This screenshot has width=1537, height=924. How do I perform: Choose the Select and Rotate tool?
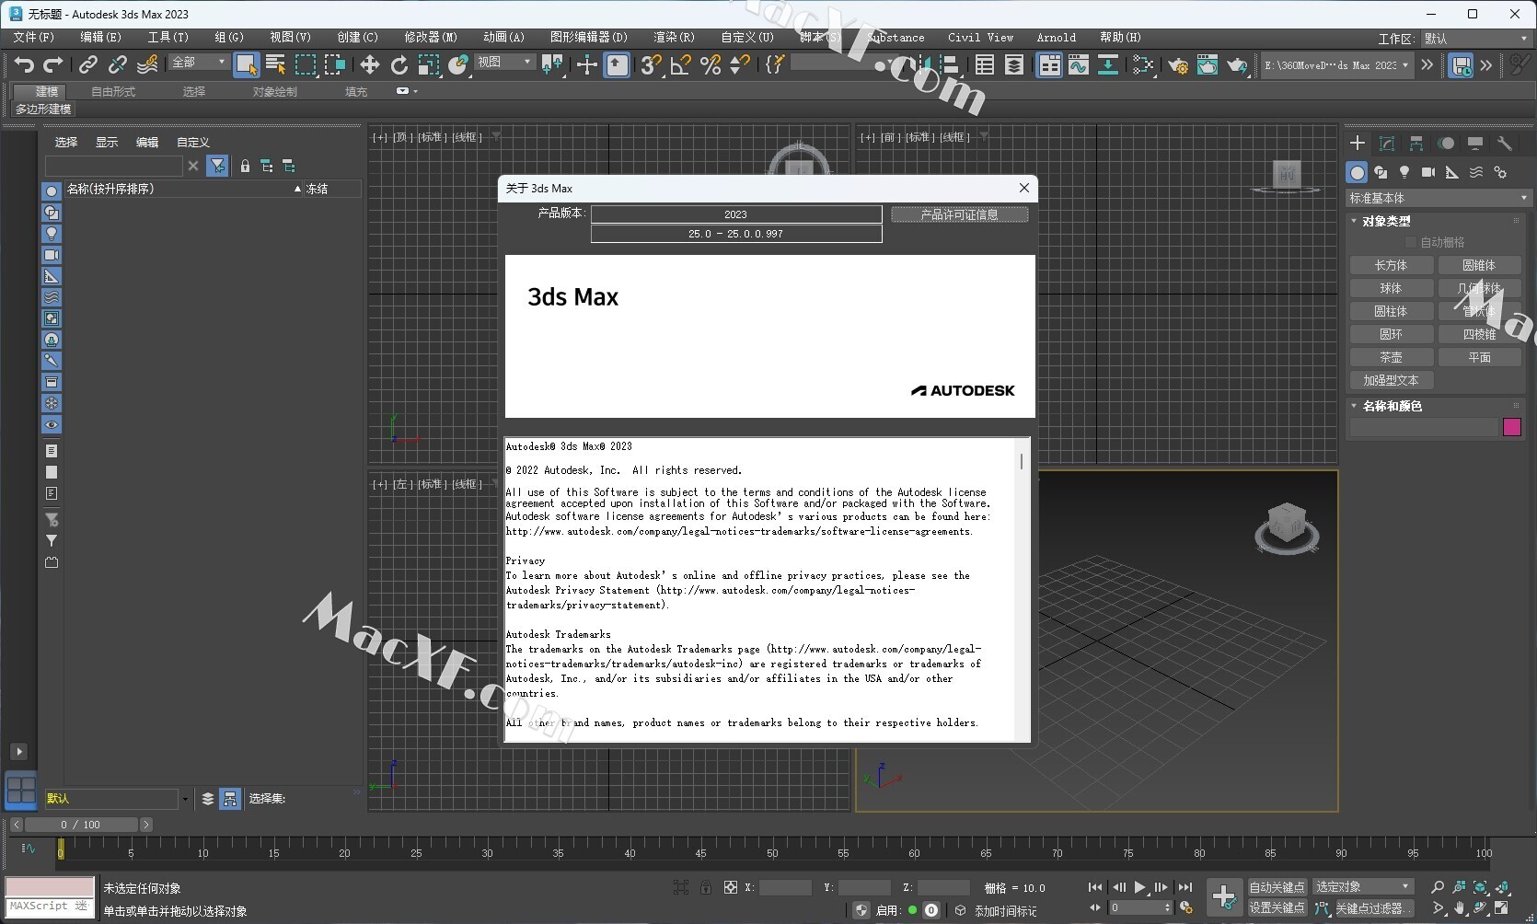[x=399, y=64]
